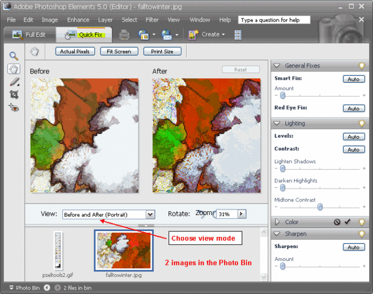Select the Crop tool
373x294 pixels.
(x=14, y=94)
